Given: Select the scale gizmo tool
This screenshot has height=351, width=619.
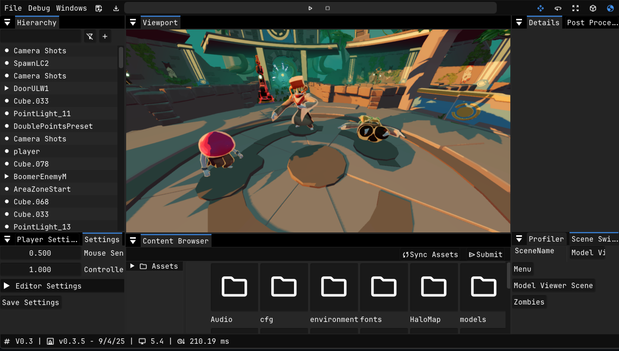Looking at the screenshot, I should point(575,8).
